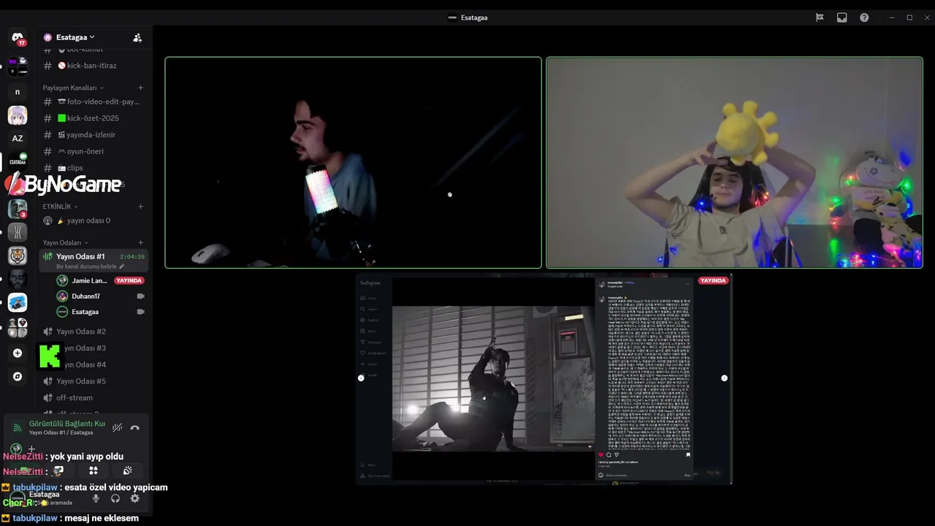This screenshot has width=935, height=526.
Task: Open the activities grid icon in voice panel
Action: tap(93, 470)
